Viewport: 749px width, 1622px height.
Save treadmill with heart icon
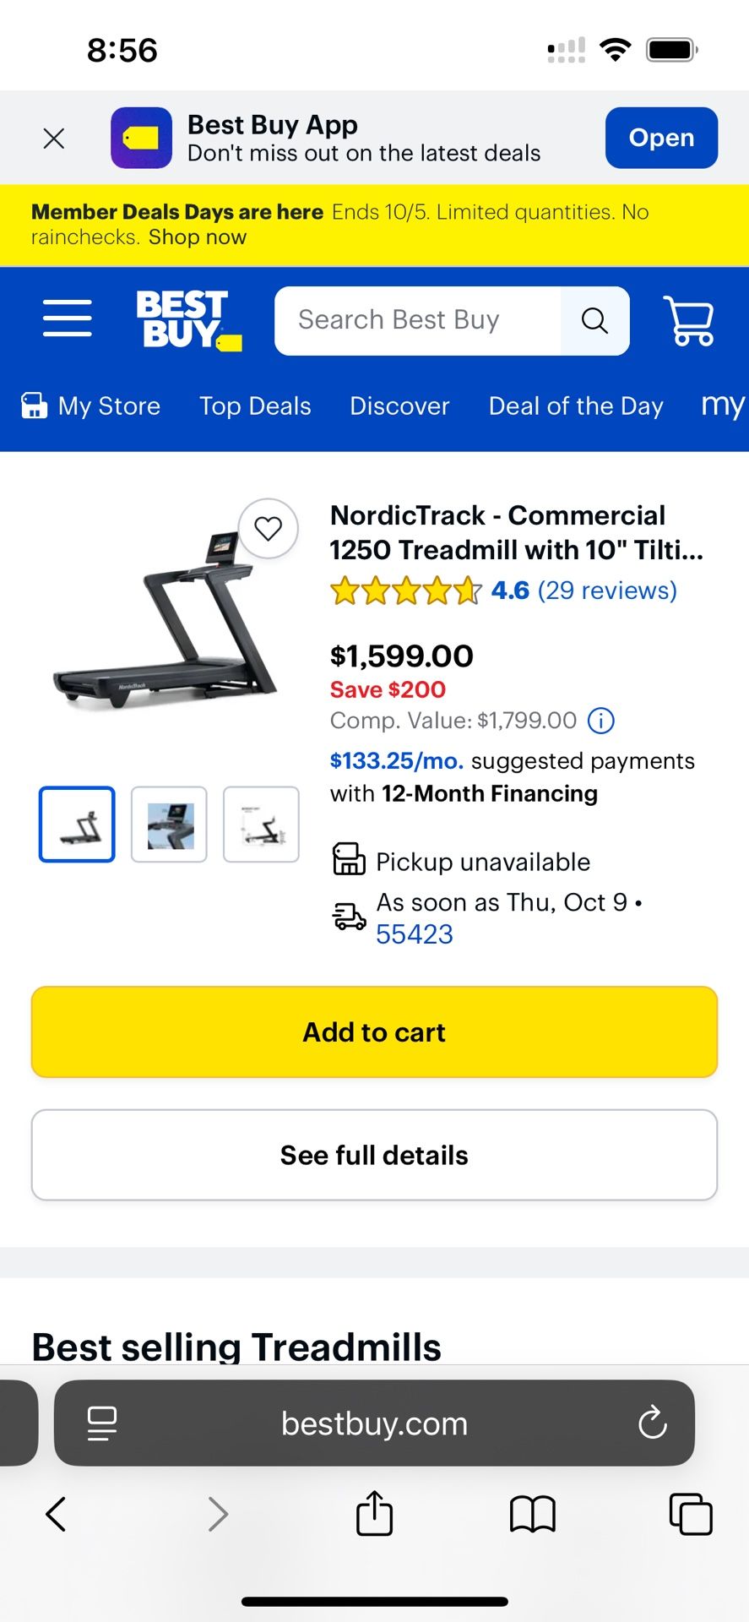click(269, 529)
